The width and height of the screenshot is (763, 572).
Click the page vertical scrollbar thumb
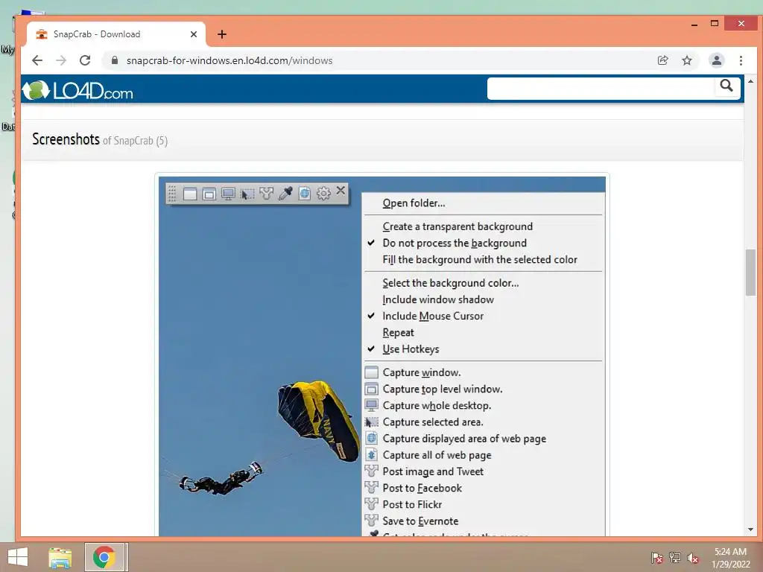[x=750, y=273]
